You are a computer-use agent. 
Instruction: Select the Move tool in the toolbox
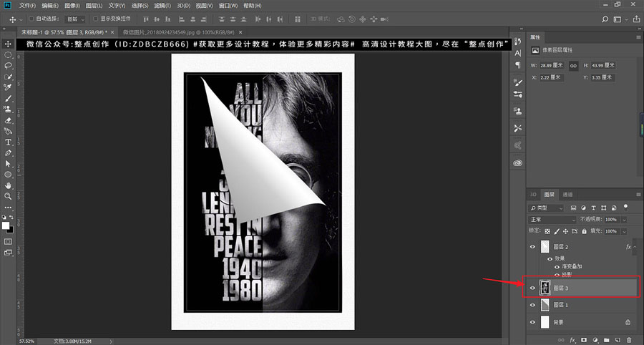tap(8, 44)
